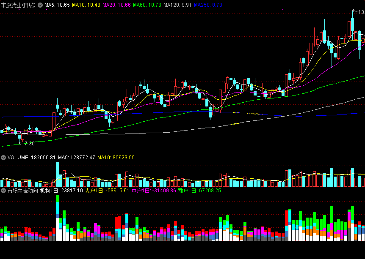
Task: Click the yellow MA10: 10.46 label
Action: pos(86,5)
